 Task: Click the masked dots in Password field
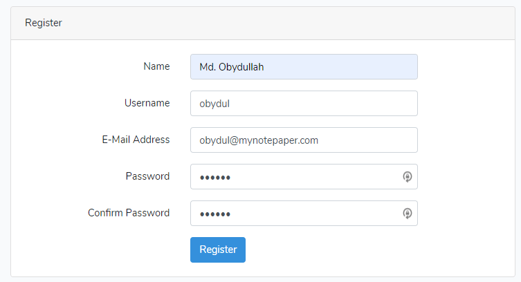pos(214,178)
